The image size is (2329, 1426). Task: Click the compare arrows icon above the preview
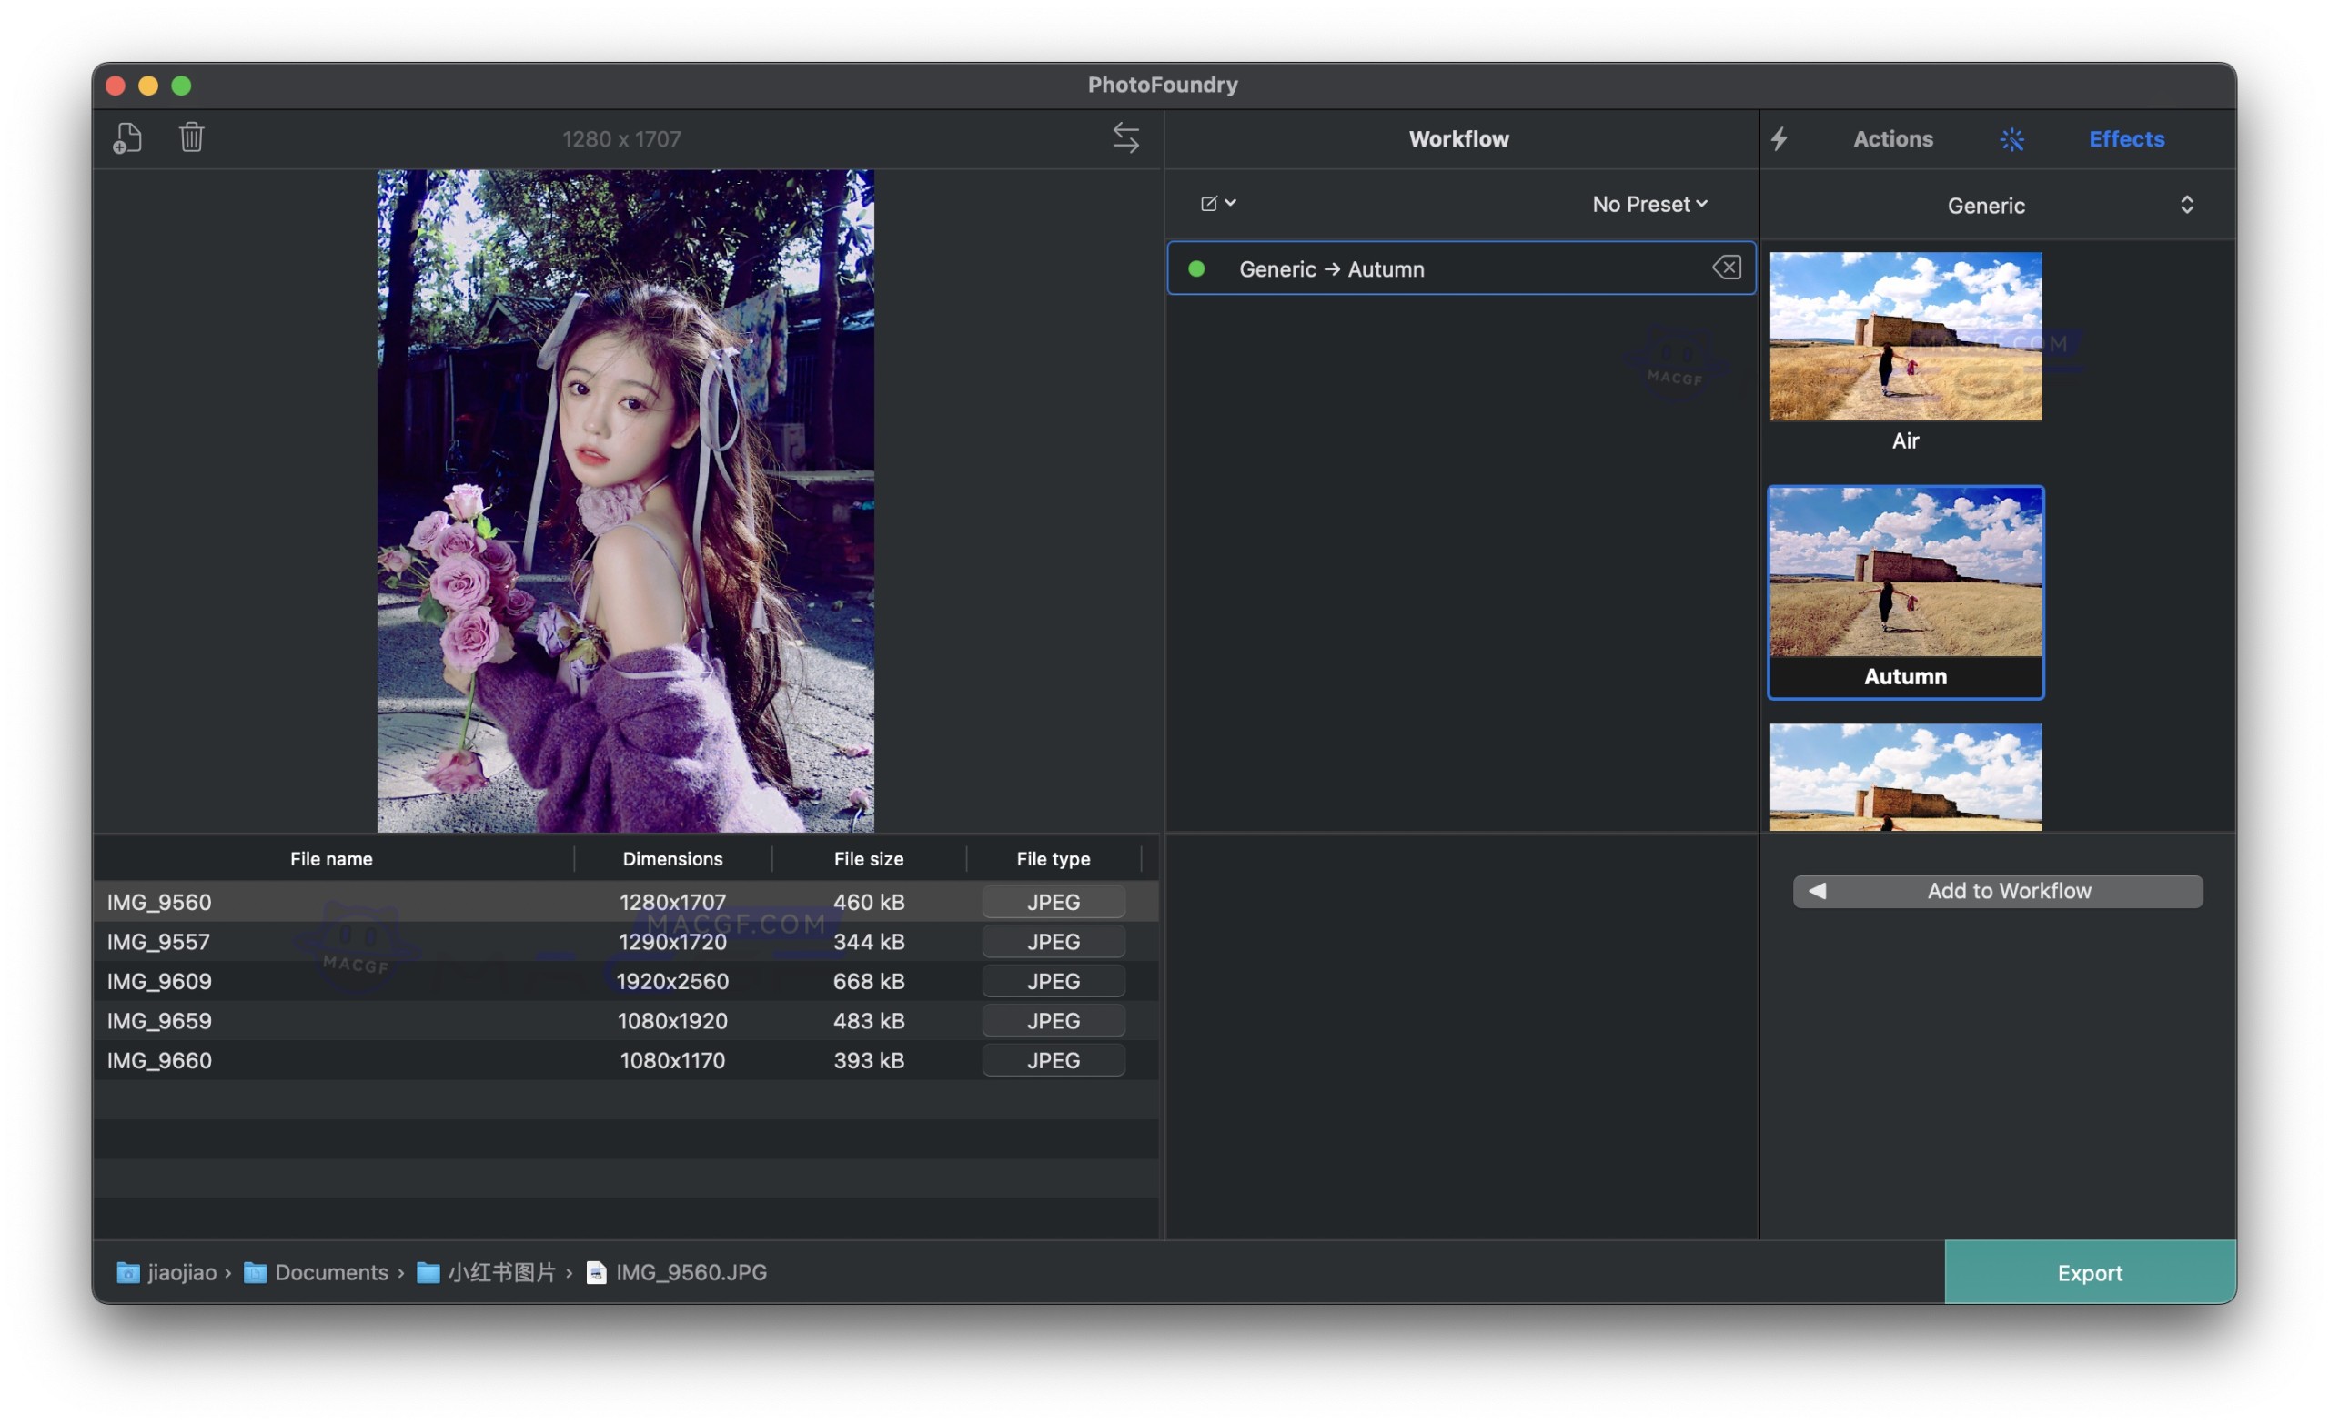(1125, 138)
